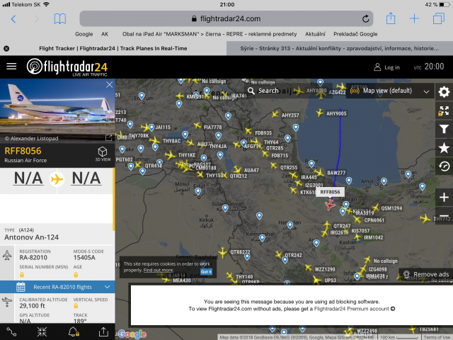453x340 pixels.
Task: Tap the alert bell icon in flight panel
Action: tap(74, 331)
